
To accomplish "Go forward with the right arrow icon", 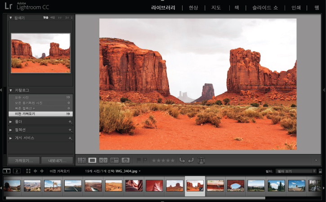I will point(42,171).
